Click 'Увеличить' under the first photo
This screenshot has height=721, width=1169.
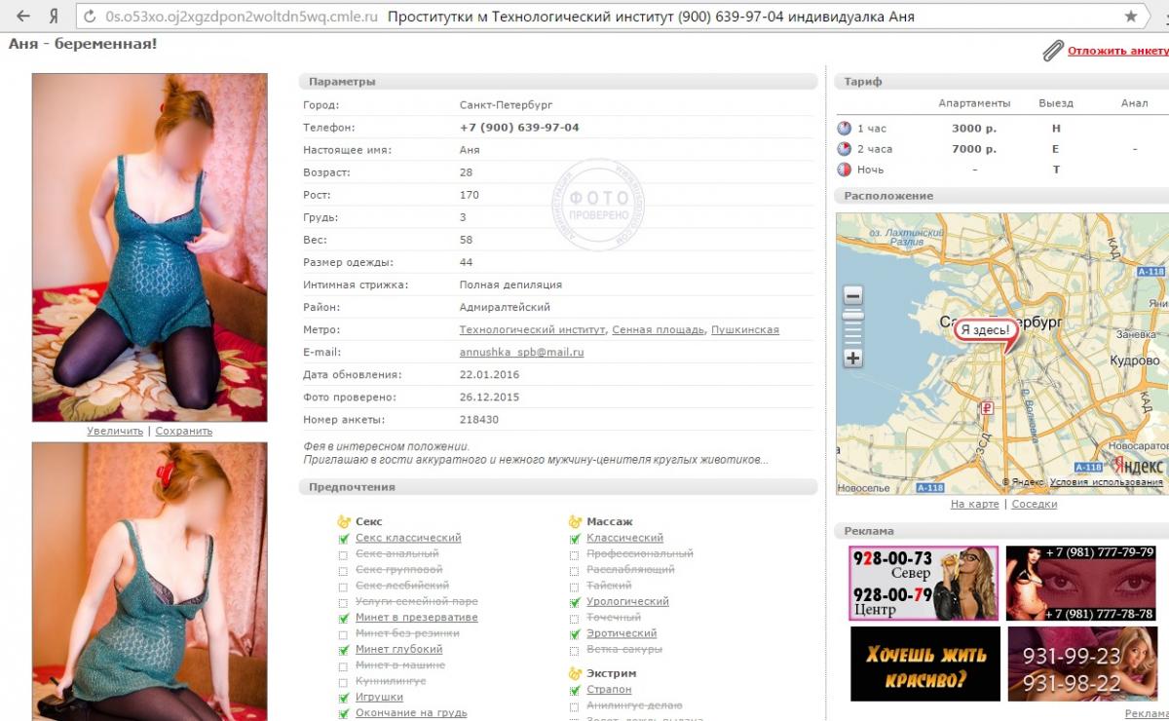click(x=114, y=431)
